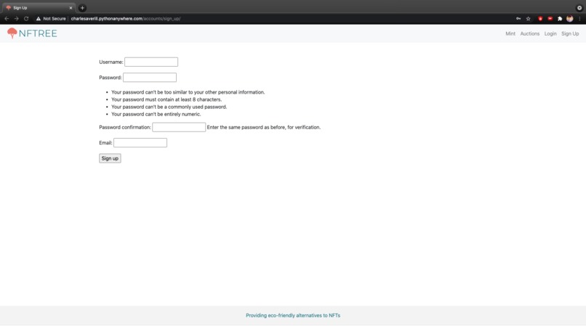Open the Chrome three-dot menu
This screenshot has width=586, height=326.
pos(579,19)
